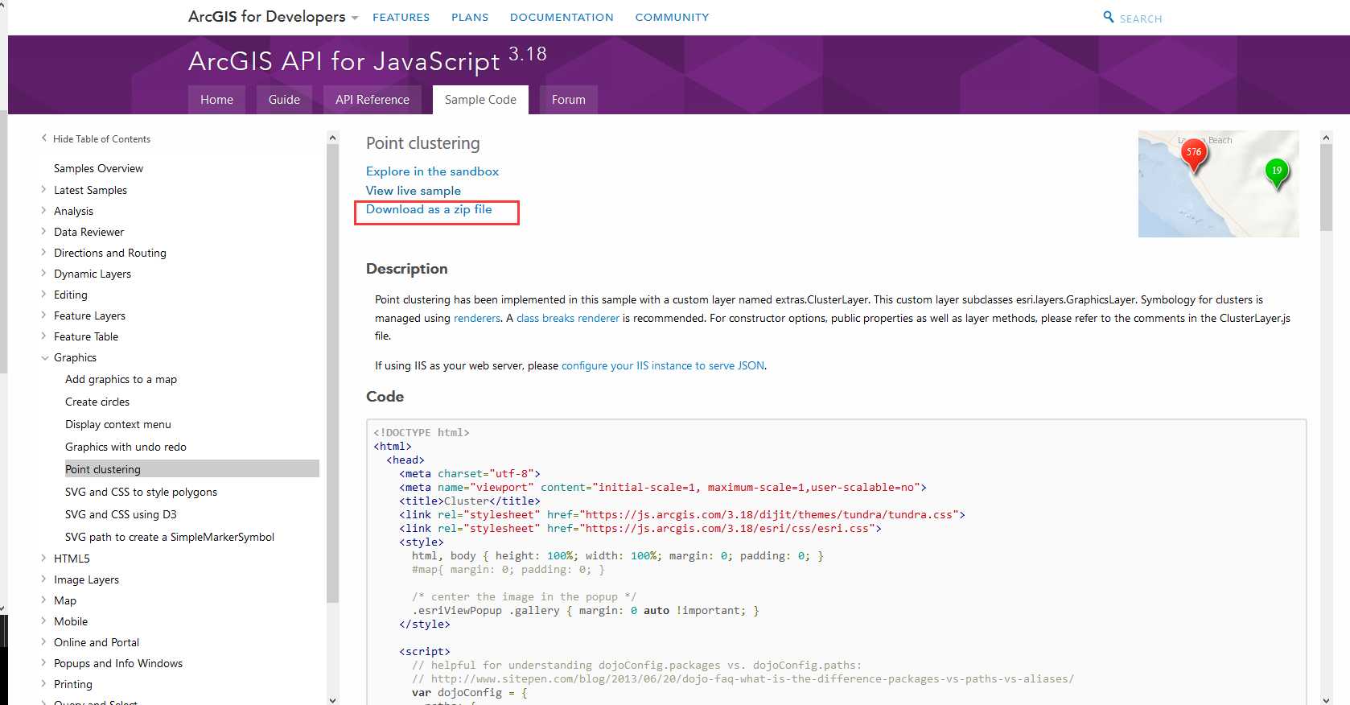The width and height of the screenshot is (1350, 705).
Task: Click the sidebar scrollbar down arrow
Action: coord(333,699)
